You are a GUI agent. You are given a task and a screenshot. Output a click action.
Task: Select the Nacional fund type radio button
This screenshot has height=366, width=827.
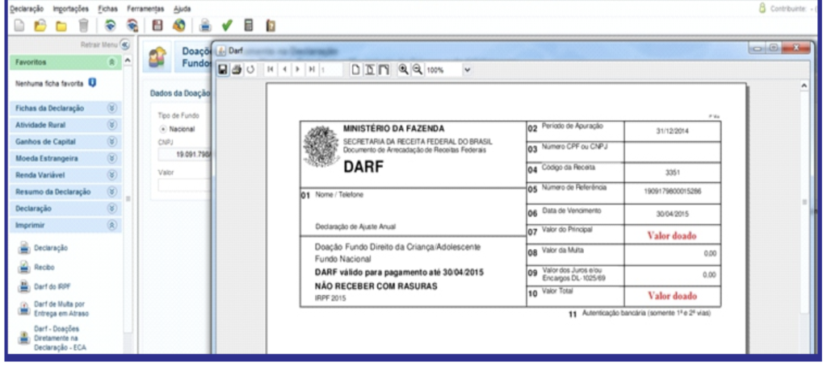click(x=163, y=129)
